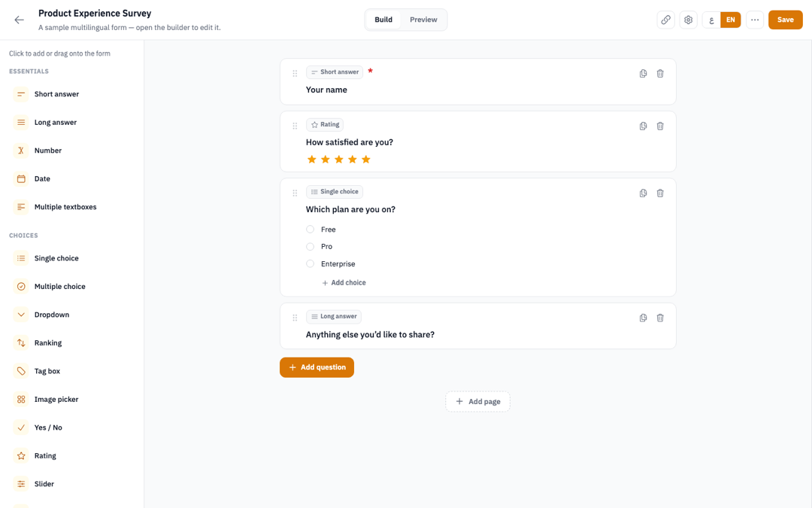
Task: Click drag handle of 'Which plan are you on?'
Action: coord(295,193)
